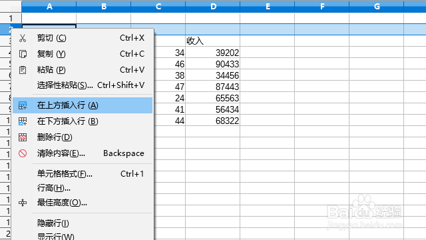This screenshot has height=240, width=426.
Task: Click cell containing 90433
Action: 213,64
